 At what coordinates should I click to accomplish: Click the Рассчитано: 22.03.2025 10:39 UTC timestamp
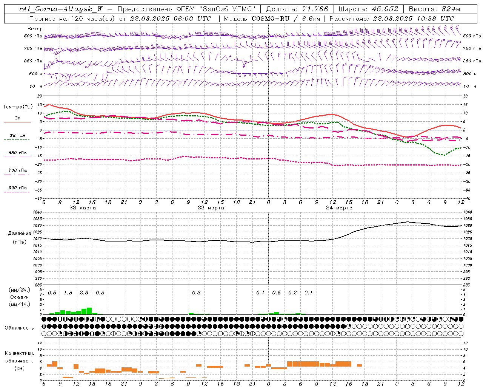click(392, 19)
